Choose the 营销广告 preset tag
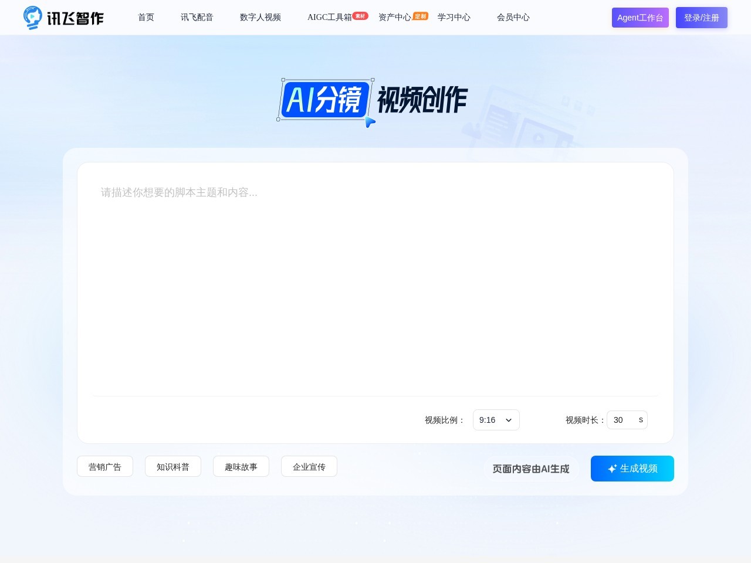Screen dimensions: 751x563 coord(105,467)
